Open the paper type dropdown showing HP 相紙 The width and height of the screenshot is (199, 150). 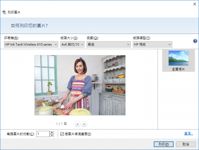(x=152, y=44)
